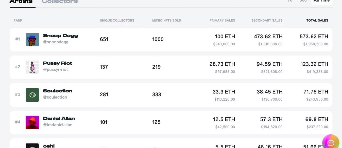
Task: Open Daniel Allan's orange avatar
Action: coord(32,122)
